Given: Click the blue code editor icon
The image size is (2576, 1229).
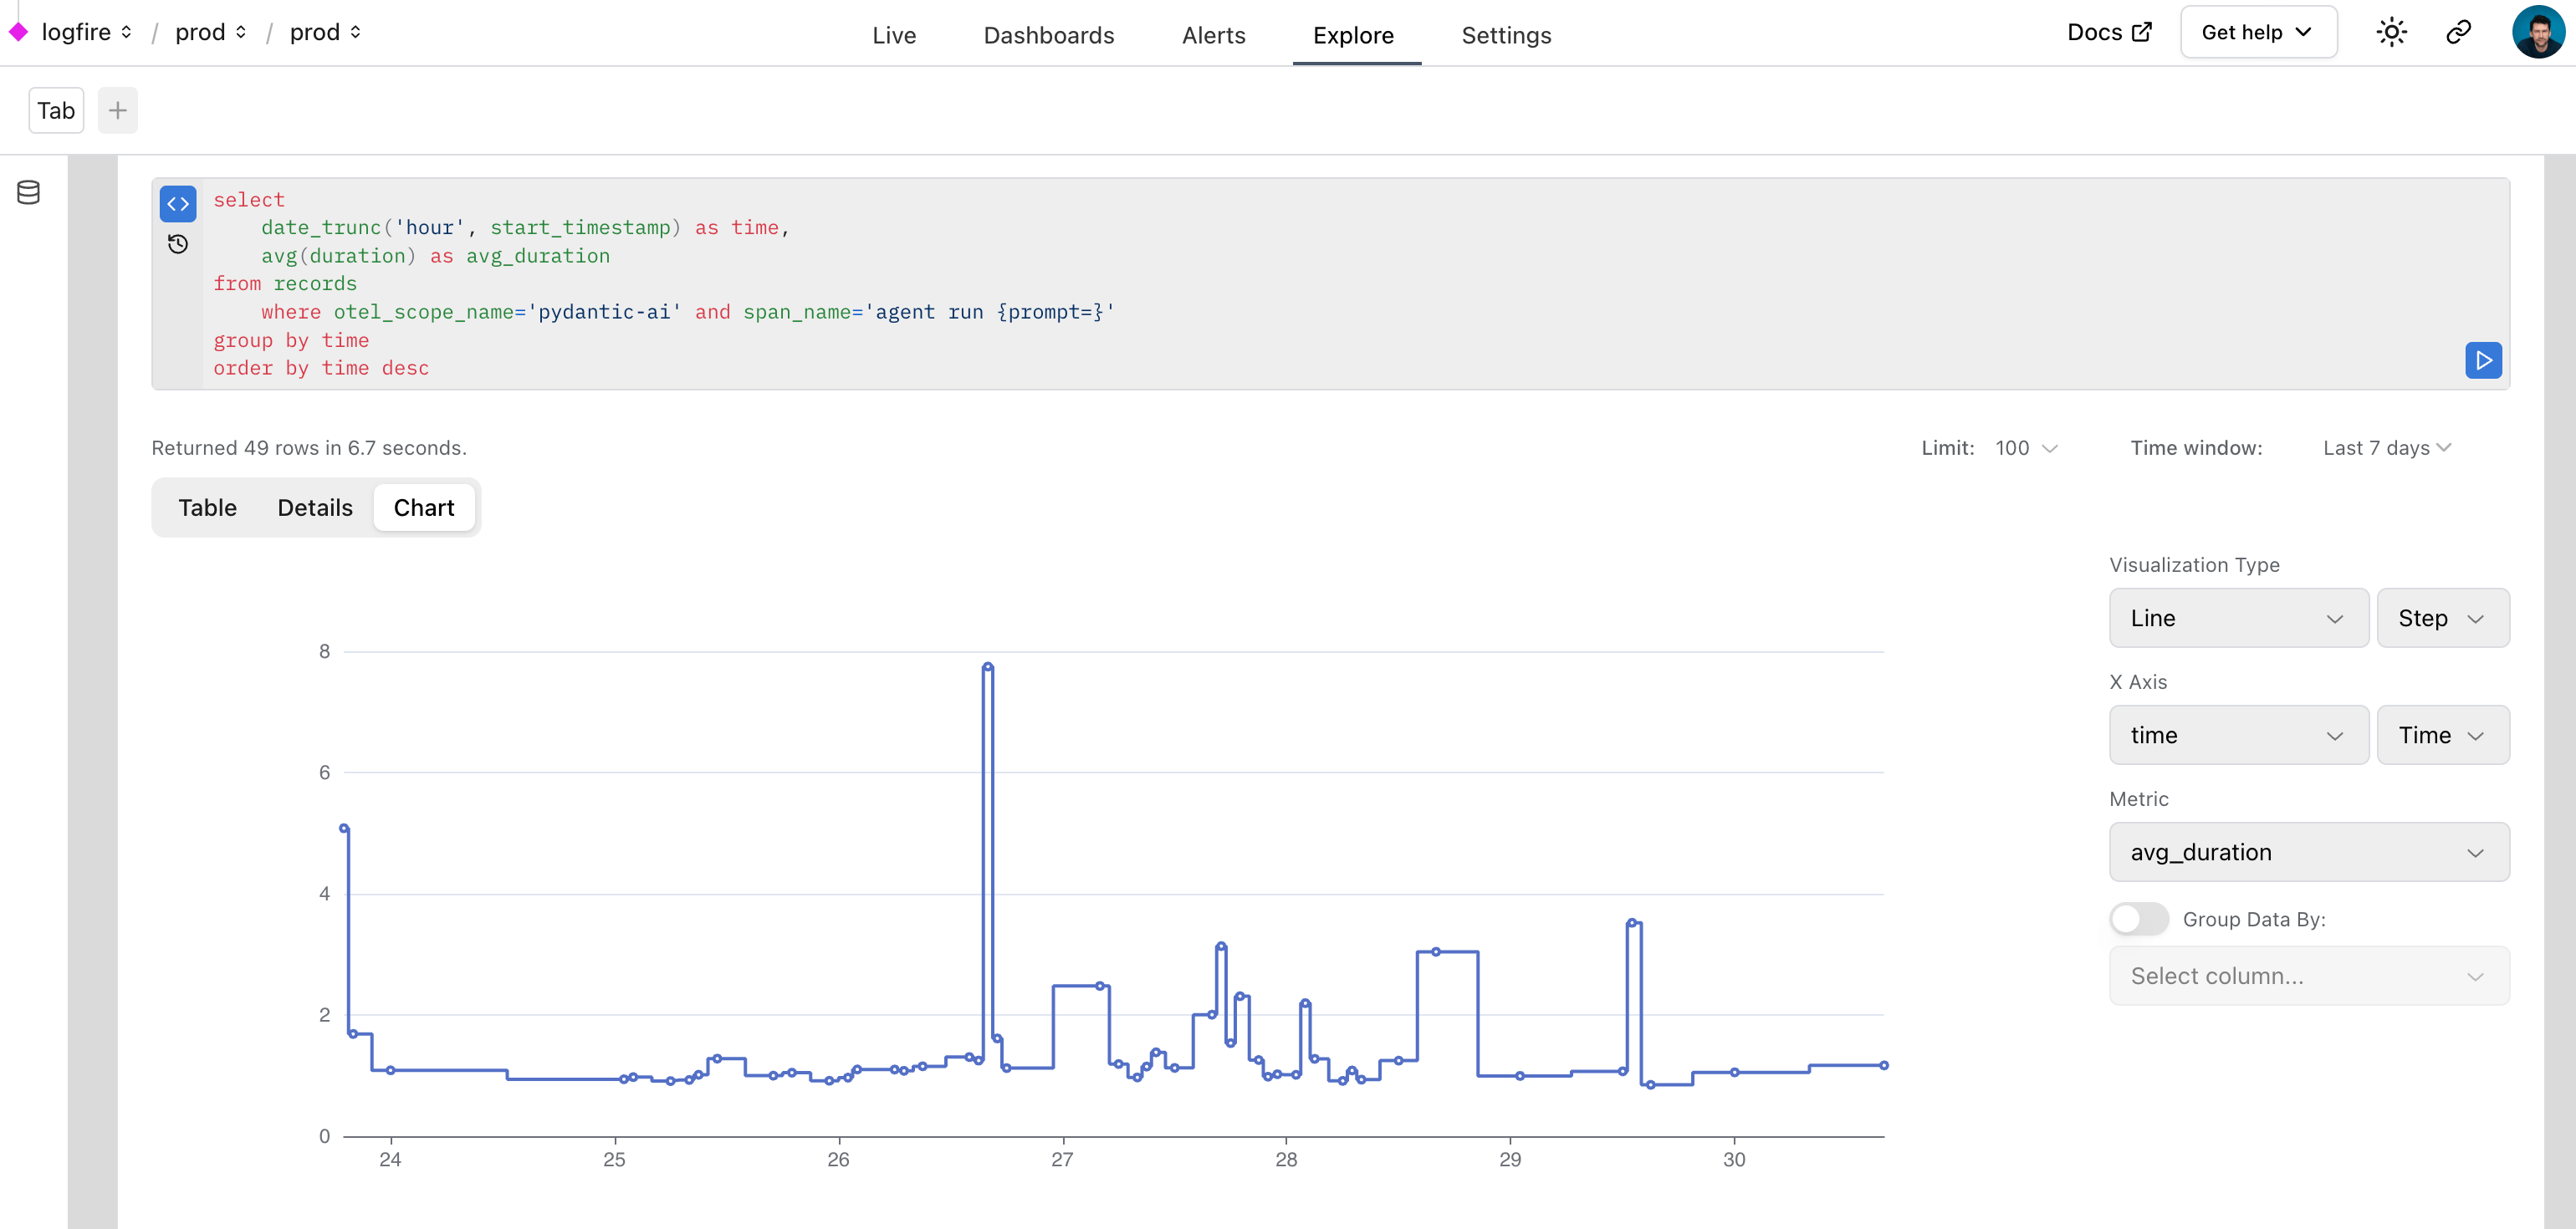Looking at the screenshot, I should pyautogui.click(x=177, y=204).
